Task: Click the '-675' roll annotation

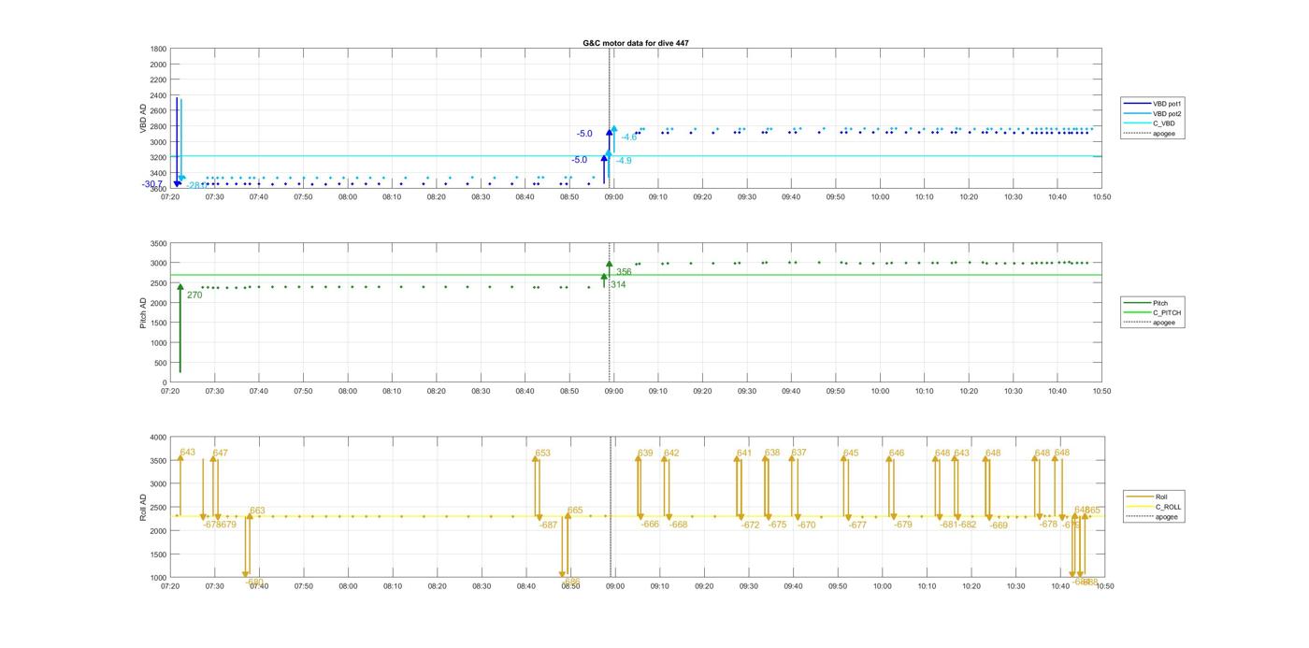Action: 778,526
